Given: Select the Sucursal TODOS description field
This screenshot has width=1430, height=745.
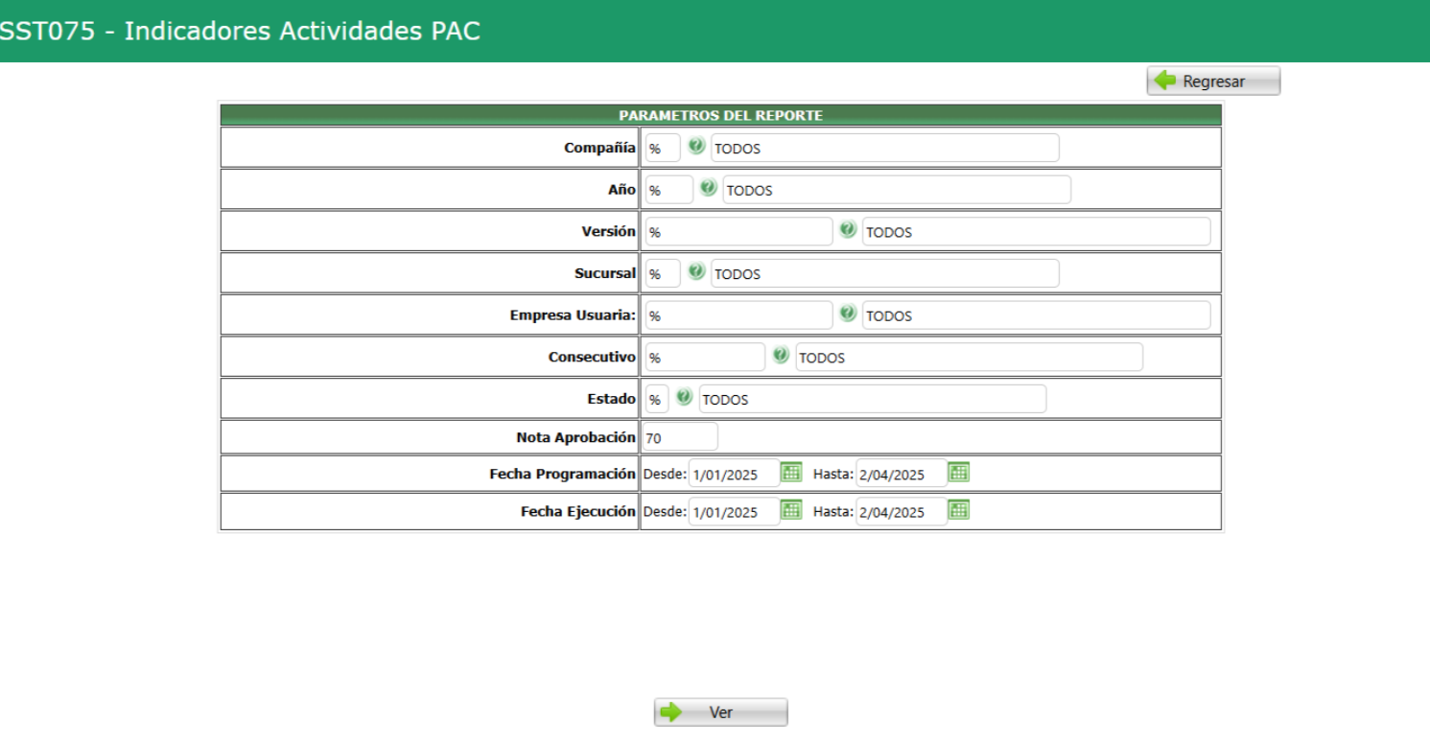Looking at the screenshot, I should pos(885,274).
